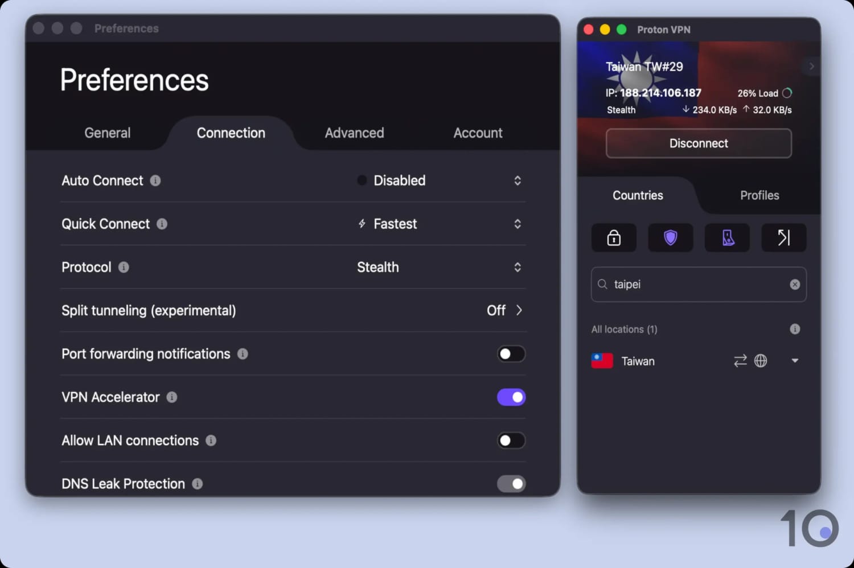Show Quick Connect info icon

(x=162, y=224)
